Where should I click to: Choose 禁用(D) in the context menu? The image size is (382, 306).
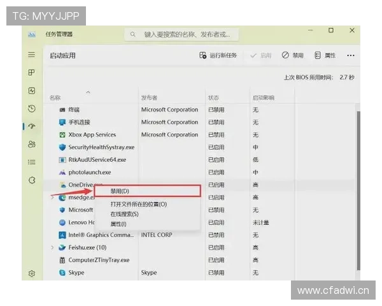pyautogui.click(x=148, y=191)
